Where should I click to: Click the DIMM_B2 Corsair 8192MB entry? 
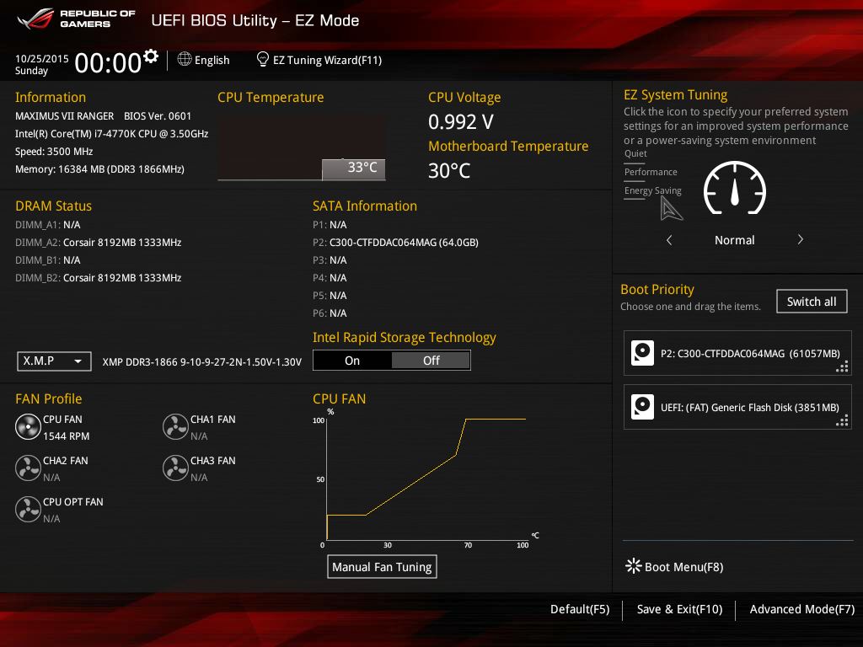click(98, 278)
